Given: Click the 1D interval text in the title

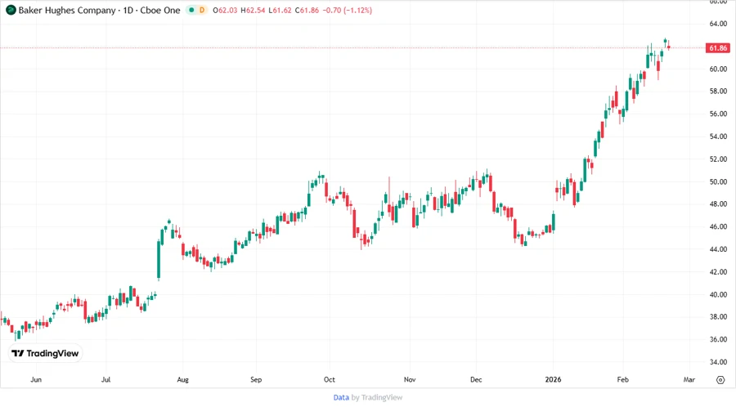Looking at the screenshot, I should pyautogui.click(x=128, y=11).
